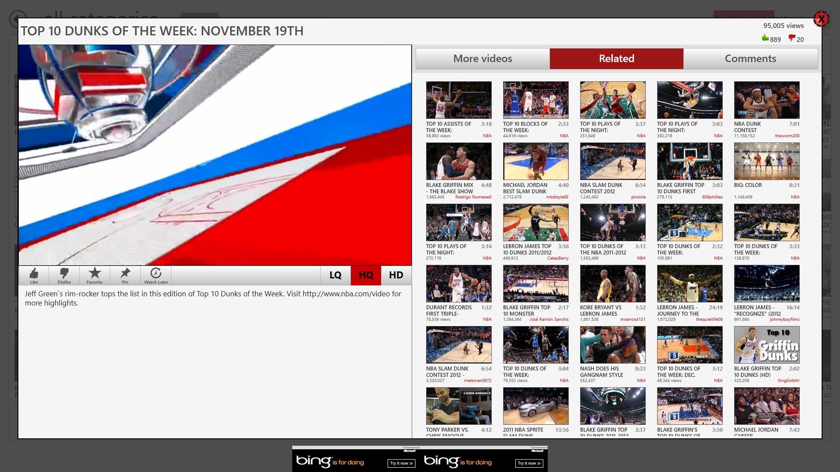Viewport: 840px width, 472px height.
Task: Click the Like thumbs-up icon below the video
Action: click(x=34, y=275)
